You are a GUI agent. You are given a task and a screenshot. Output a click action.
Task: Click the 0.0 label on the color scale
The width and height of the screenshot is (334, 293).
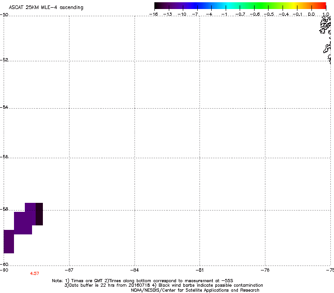(311, 14)
